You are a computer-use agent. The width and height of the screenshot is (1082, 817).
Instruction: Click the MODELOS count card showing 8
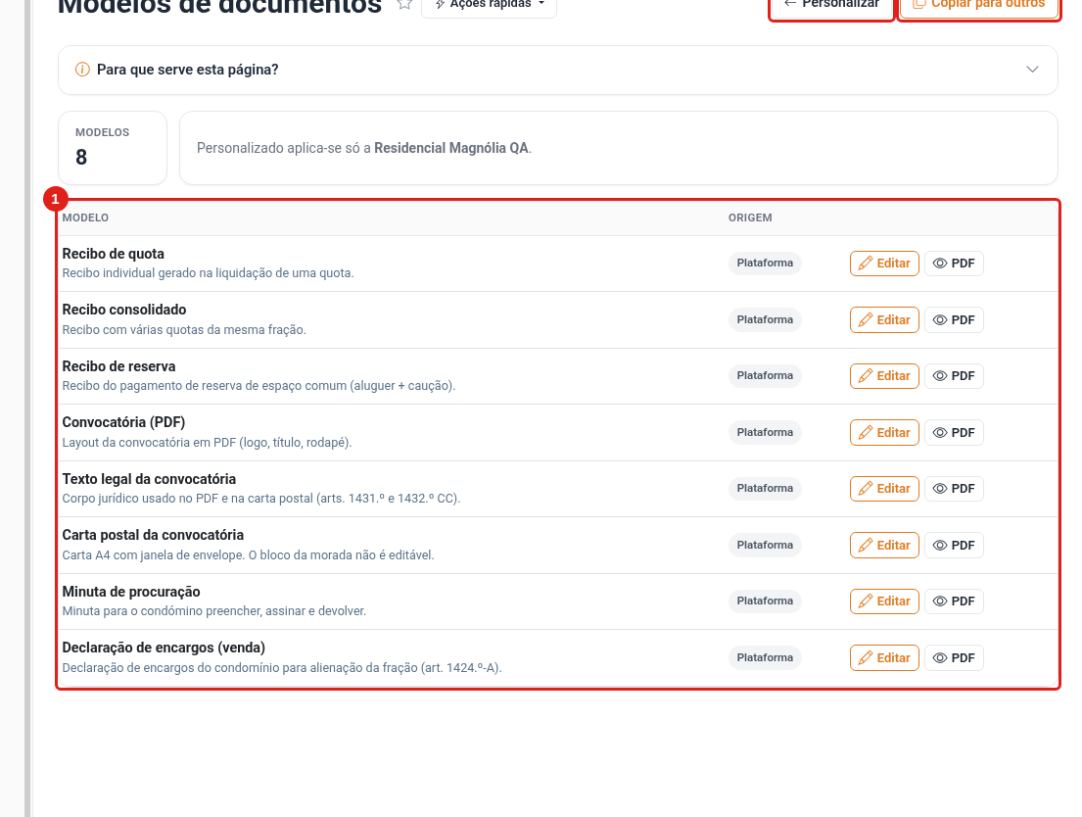[113, 148]
